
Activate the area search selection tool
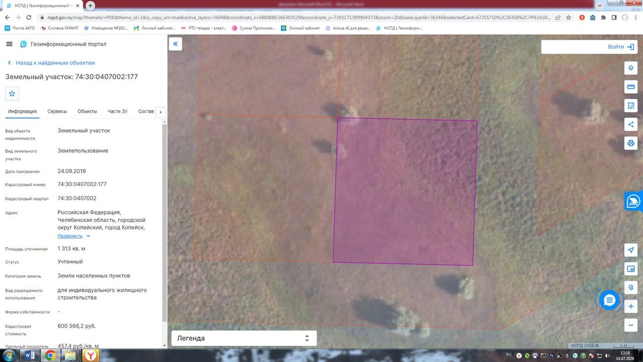pyautogui.click(x=631, y=106)
